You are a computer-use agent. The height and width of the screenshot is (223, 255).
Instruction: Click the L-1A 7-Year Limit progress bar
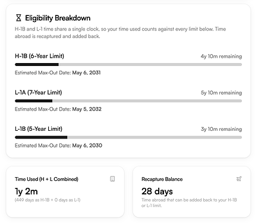click(128, 101)
